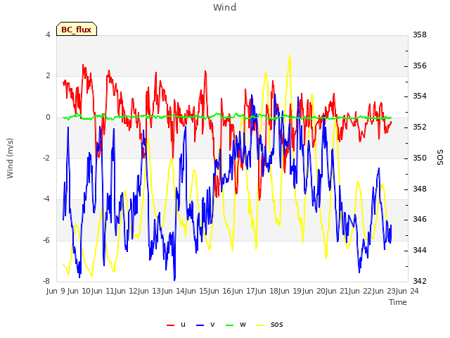Toggle the v series in legend
The image size is (450, 338).
point(205,325)
